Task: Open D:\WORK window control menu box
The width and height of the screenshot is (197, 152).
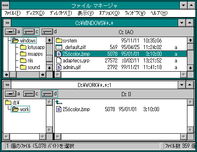Action: [8, 85]
